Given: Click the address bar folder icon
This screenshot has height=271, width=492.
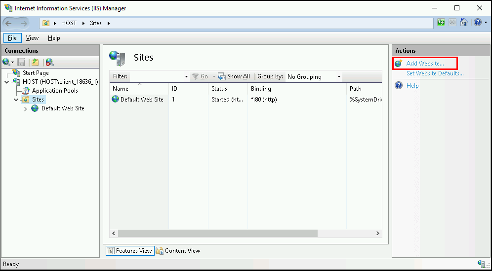Looking at the screenshot, I should click(x=46, y=23).
